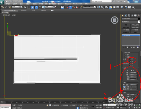Image resolution: width=141 pixels, height=109 pixels.
Task: Toggle the 3D Snaps icon
Action: 67,7
